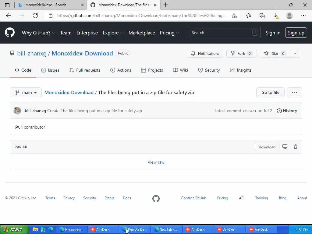Click the browser address bar URL
Viewport: 312px width, 234px height.
(141, 16)
